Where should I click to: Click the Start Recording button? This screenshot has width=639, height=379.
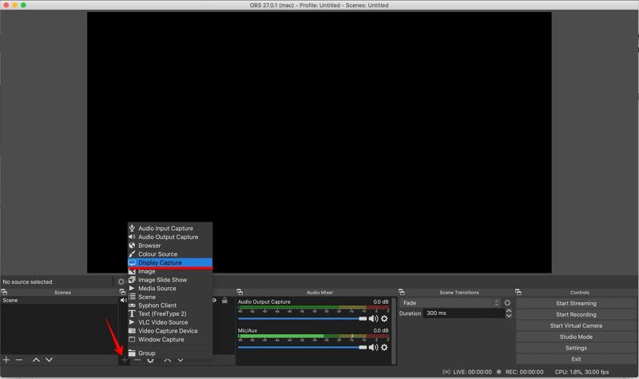[x=576, y=315]
